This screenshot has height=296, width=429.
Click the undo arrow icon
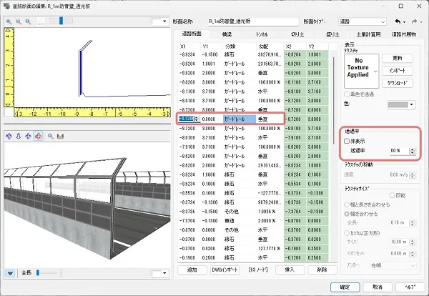click(x=398, y=21)
